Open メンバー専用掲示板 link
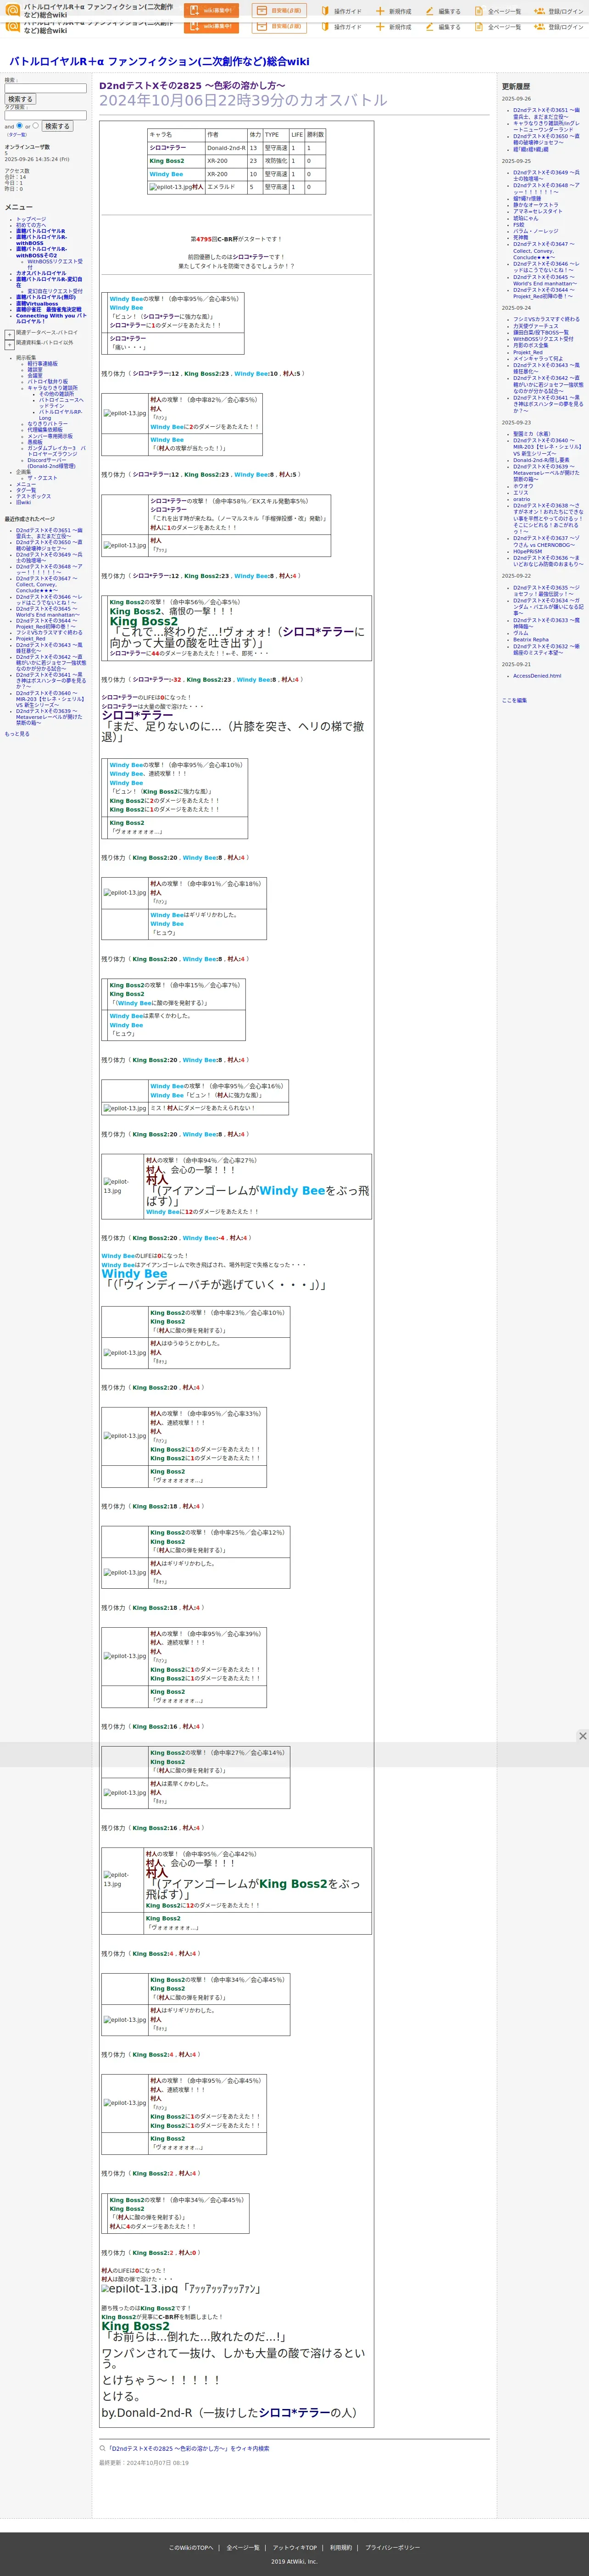The image size is (589, 2576). coord(50,436)
